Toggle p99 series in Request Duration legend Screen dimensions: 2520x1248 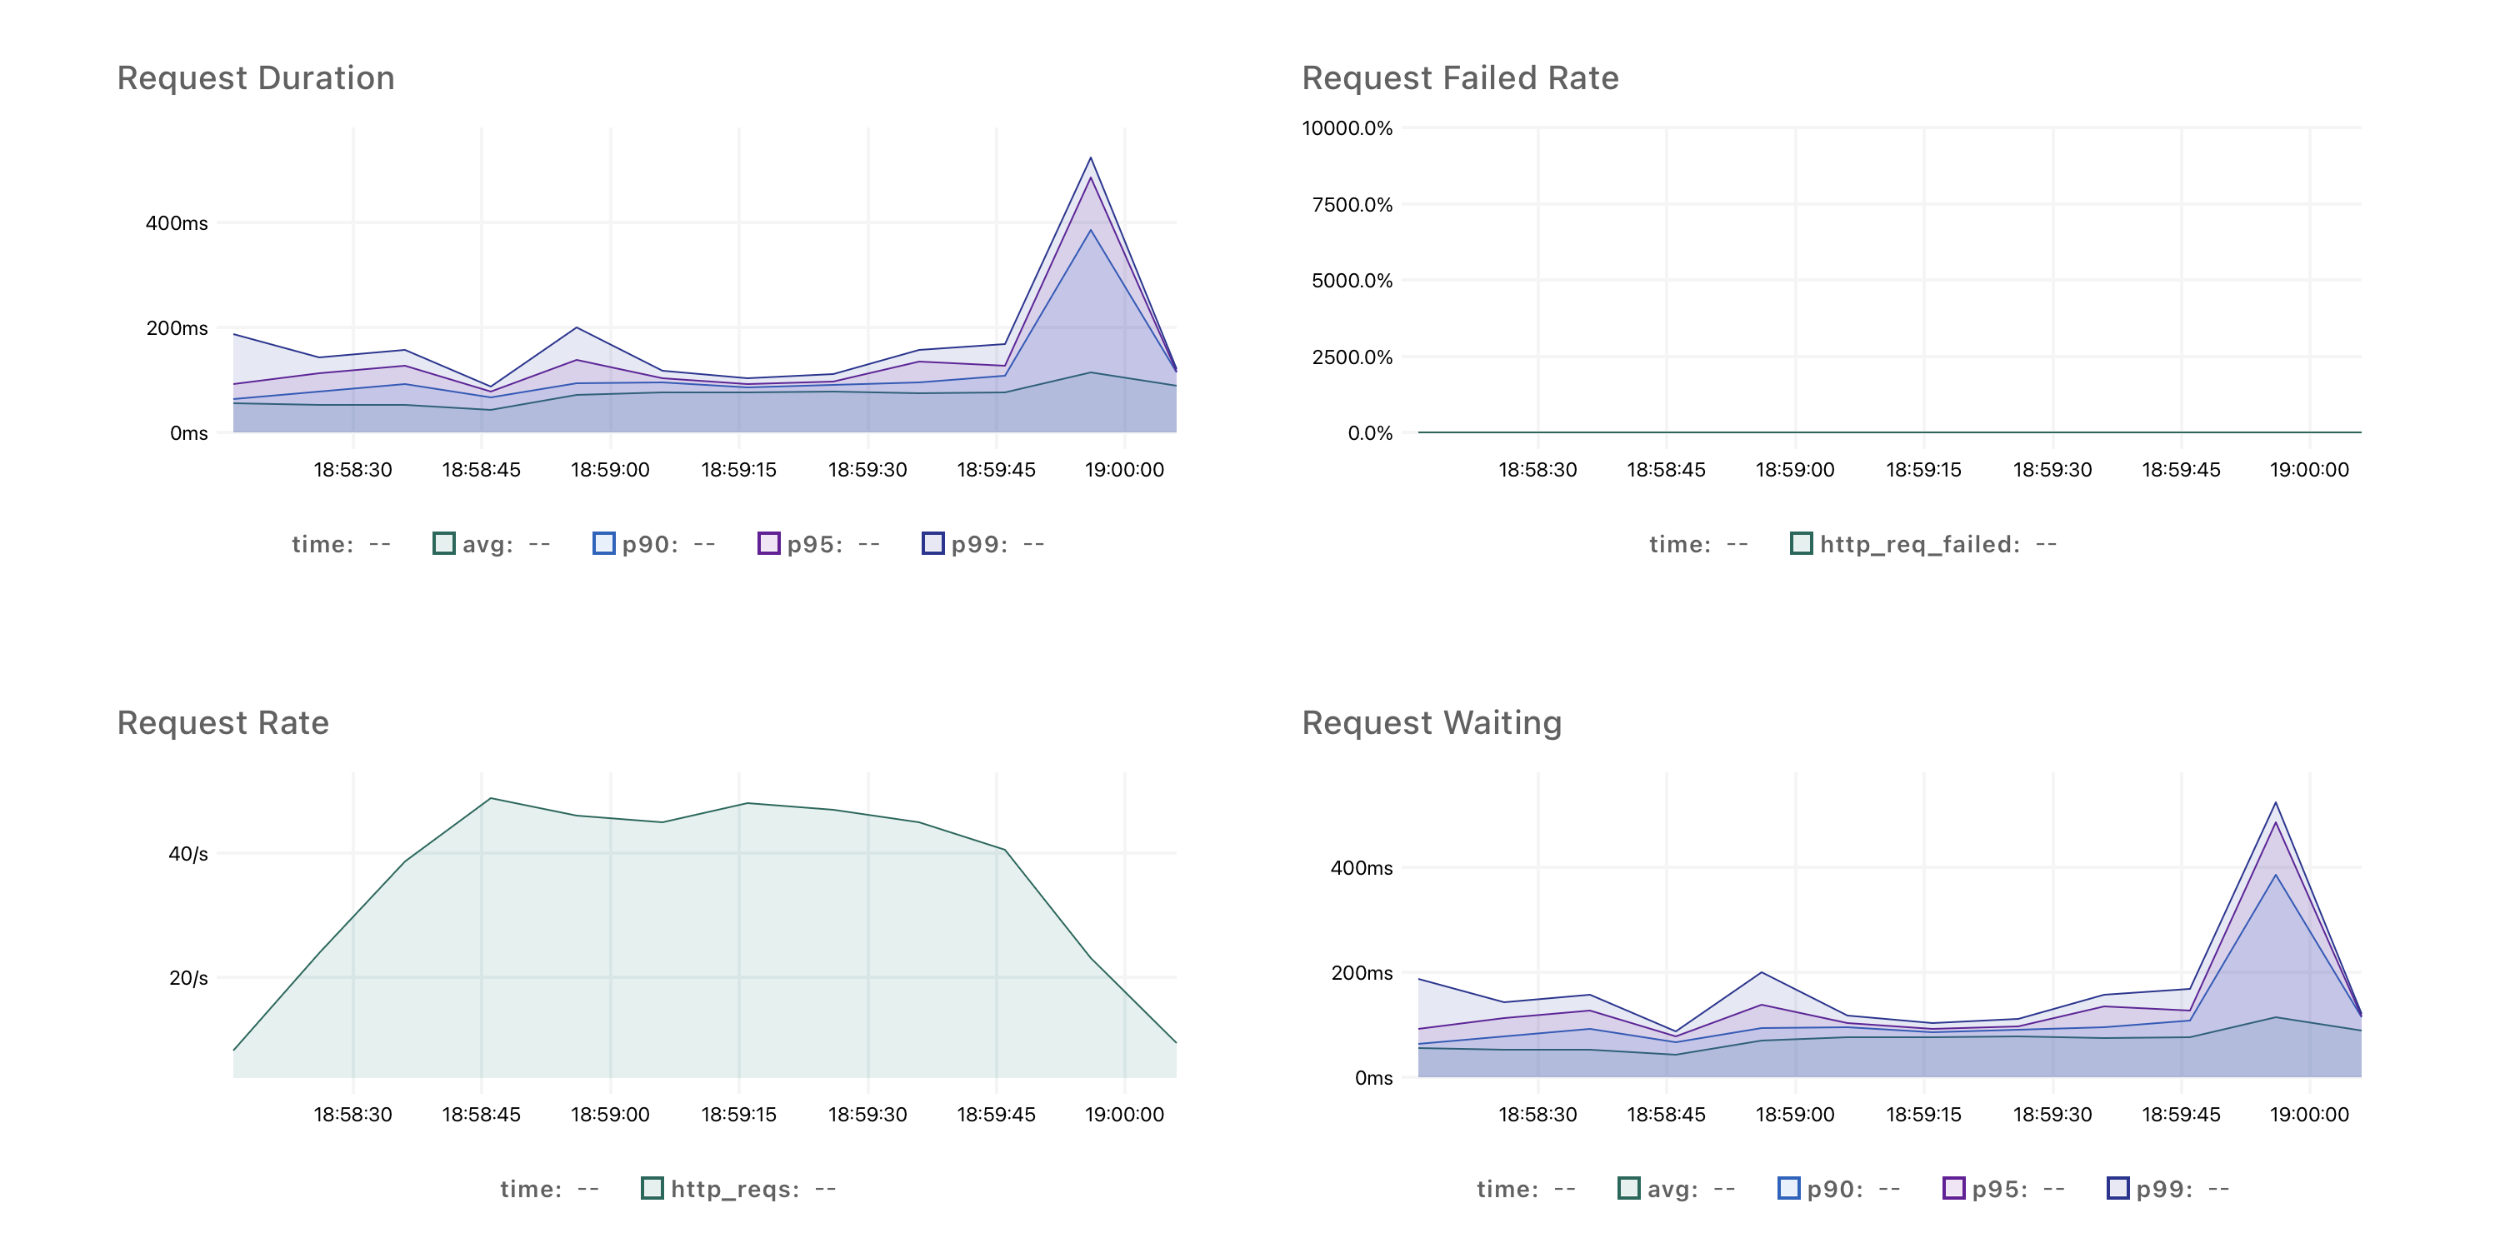click(933, 544)
